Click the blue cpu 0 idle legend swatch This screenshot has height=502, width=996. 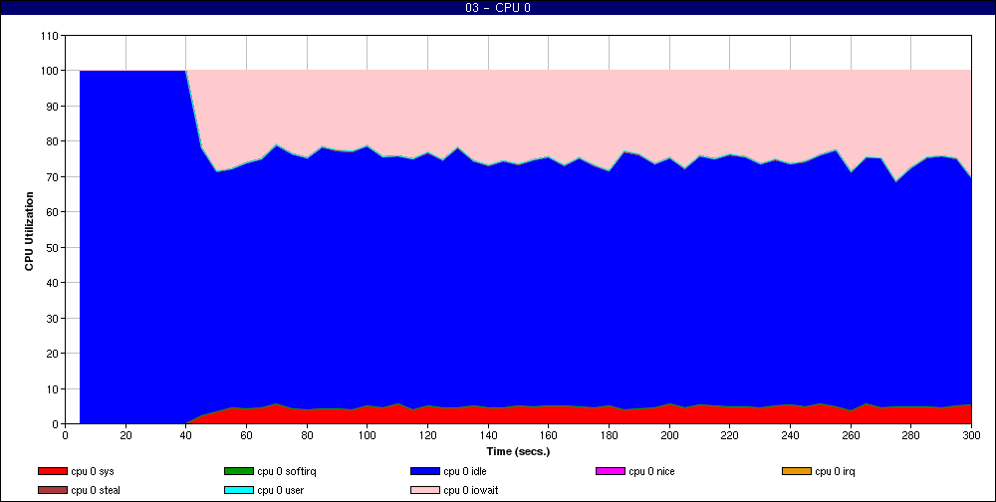[425, 471]
